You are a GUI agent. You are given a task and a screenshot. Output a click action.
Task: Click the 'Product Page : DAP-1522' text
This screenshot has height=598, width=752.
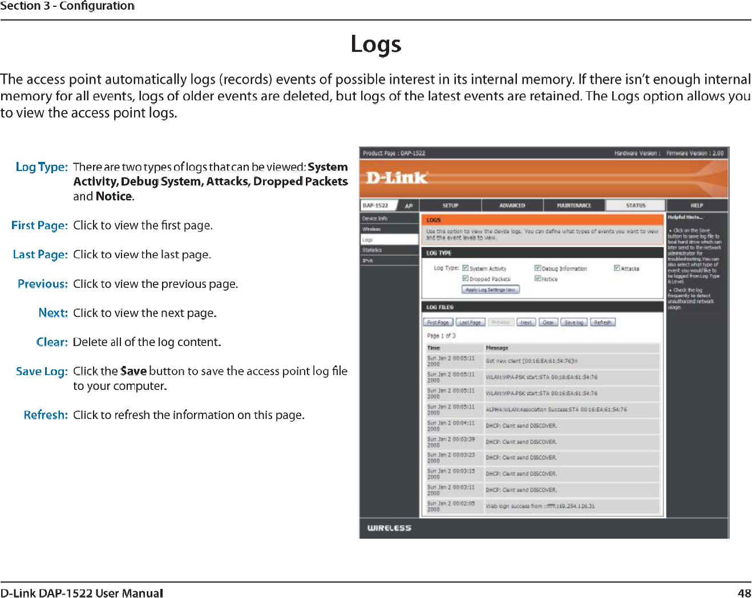(x=394, y=153)
